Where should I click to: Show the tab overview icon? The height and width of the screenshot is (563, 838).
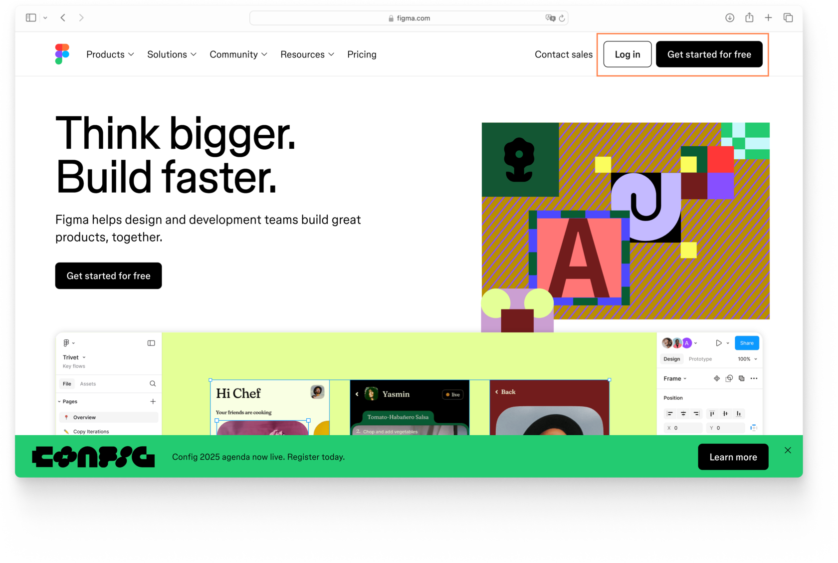(x=788, y=17)
